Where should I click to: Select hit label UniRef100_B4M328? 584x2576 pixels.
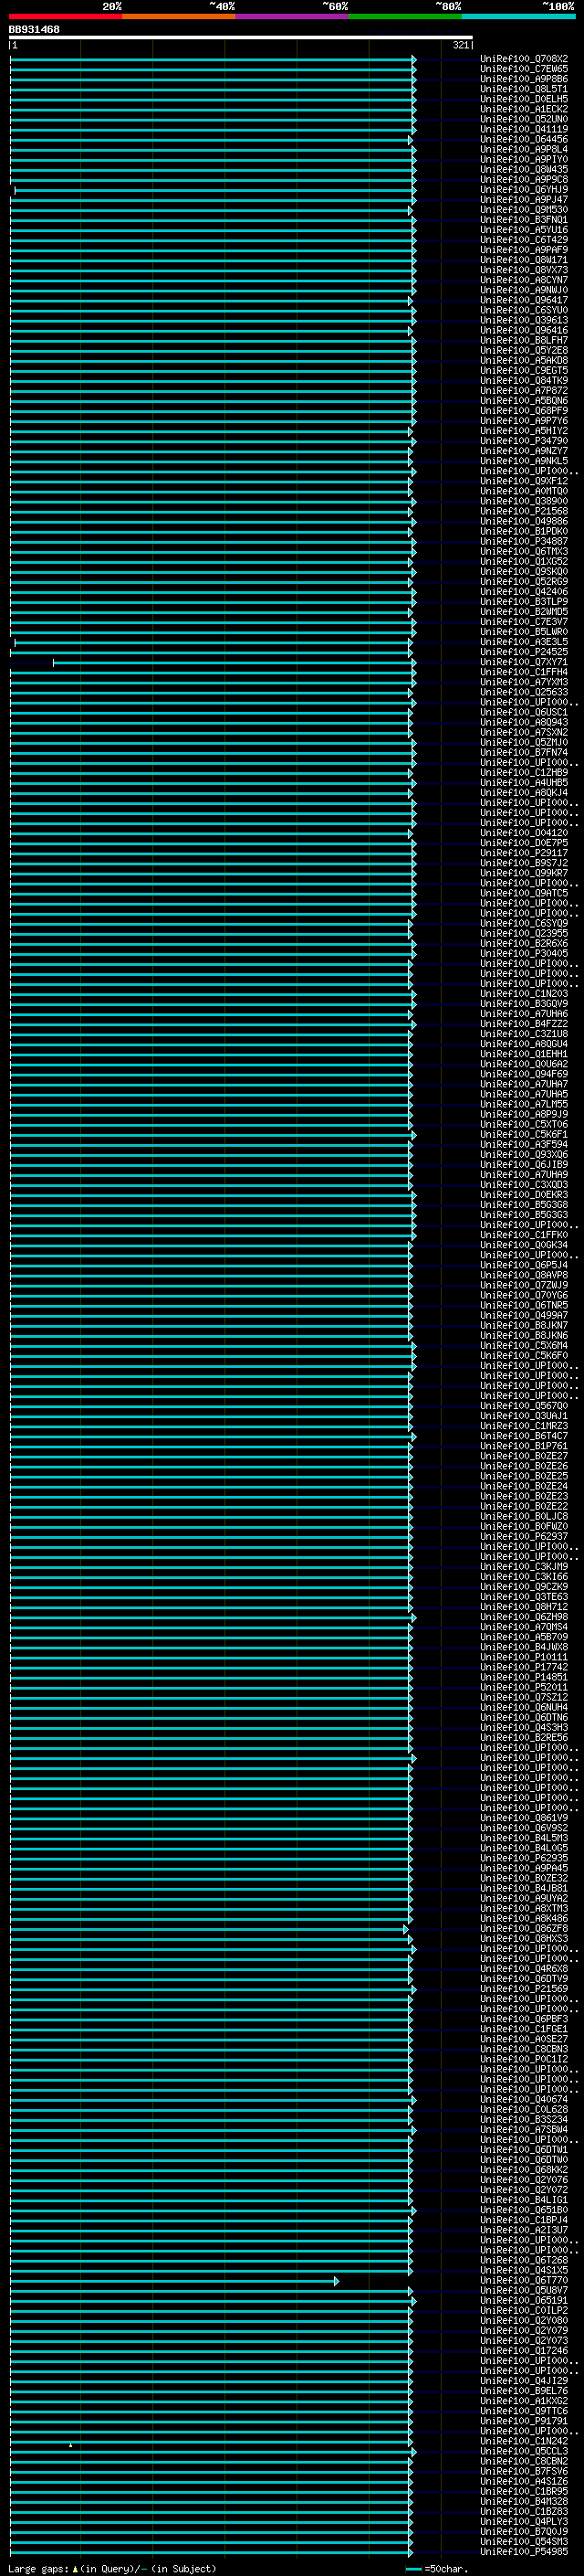[524, 2501]
